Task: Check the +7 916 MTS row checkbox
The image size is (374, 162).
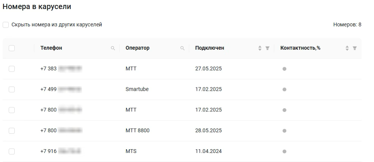Action: coord(12,151)
